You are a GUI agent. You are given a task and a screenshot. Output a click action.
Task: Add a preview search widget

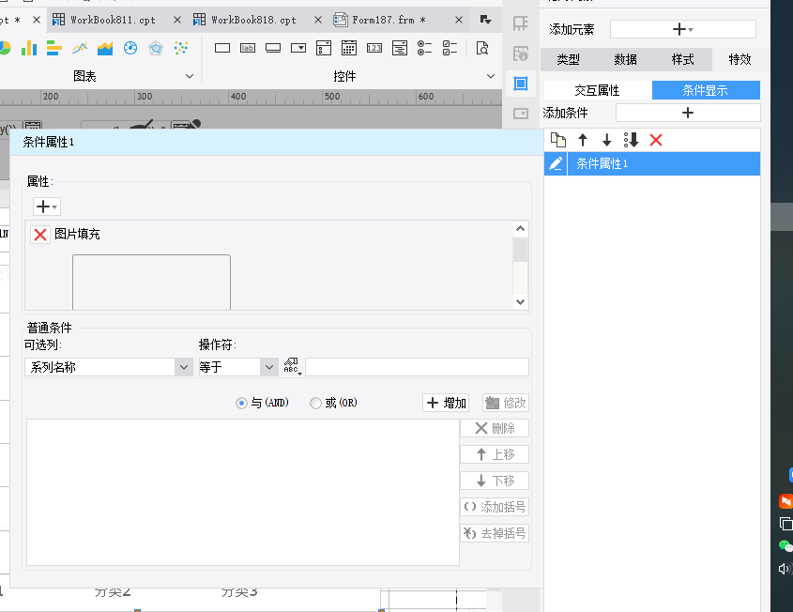click(x=482, y=48)
